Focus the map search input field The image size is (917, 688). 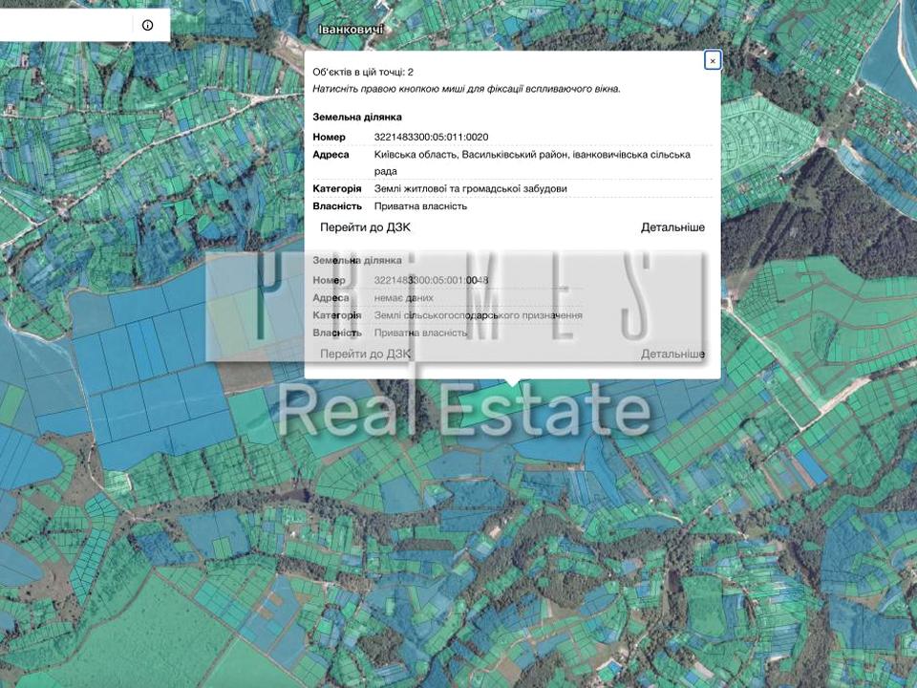tap(62, 26)
